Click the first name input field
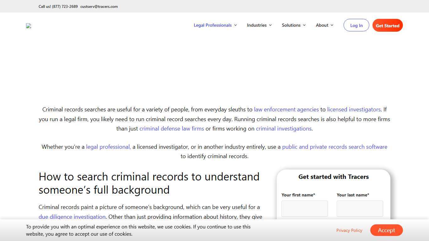 [x=304, y=208]
